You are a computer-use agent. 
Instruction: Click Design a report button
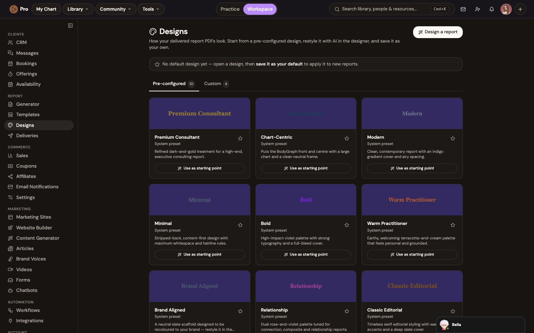438,32
